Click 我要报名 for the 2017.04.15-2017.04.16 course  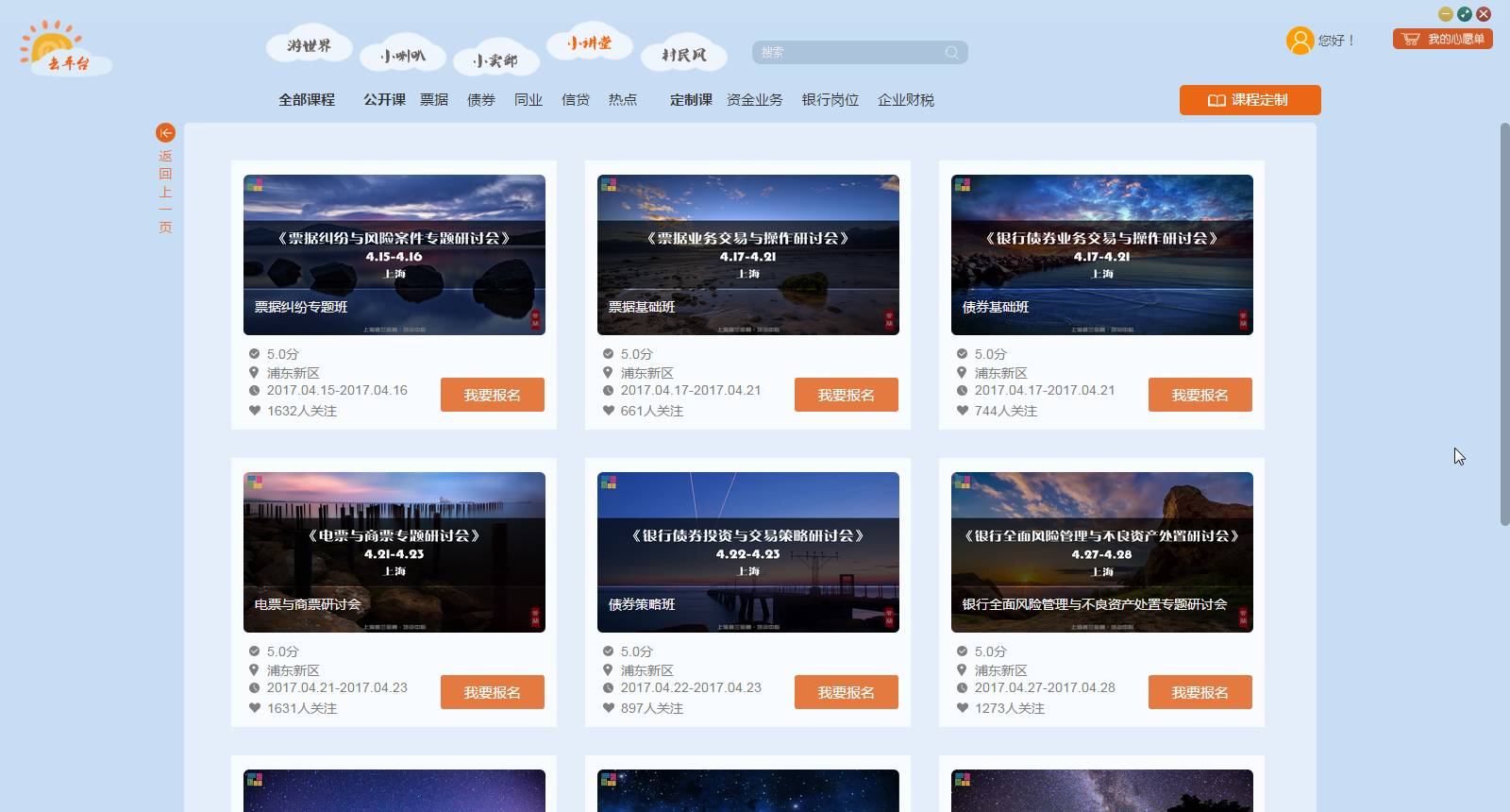tap(493, 395)
